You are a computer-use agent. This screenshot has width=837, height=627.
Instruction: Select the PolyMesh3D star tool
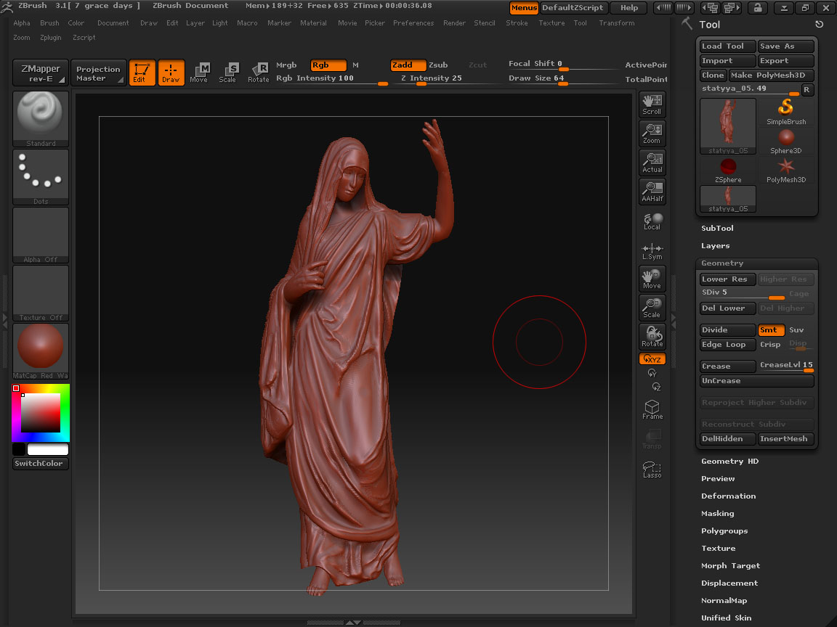[x=785, y=171]
